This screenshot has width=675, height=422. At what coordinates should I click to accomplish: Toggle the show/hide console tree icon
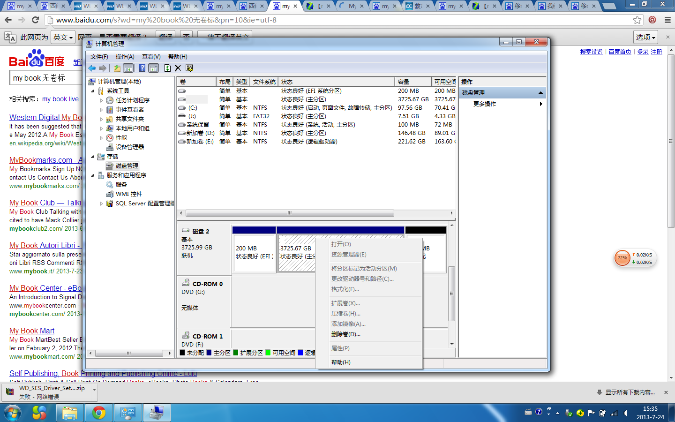(128, 68)
